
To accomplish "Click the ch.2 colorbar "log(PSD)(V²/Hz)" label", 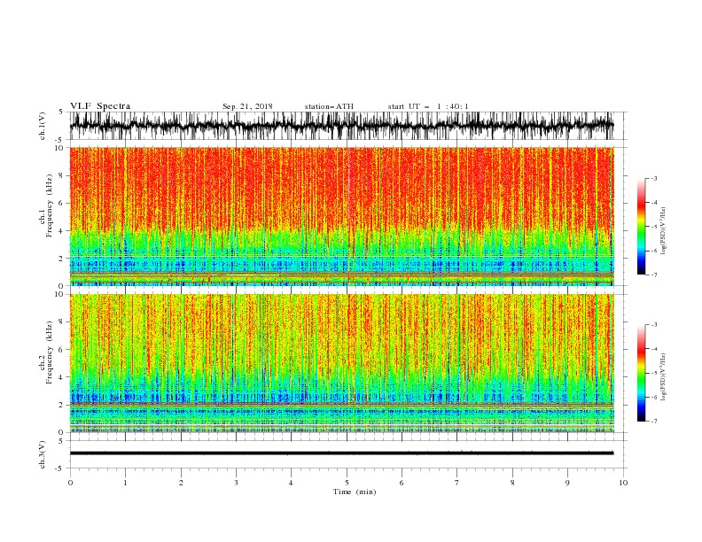I will pos(664,377).
